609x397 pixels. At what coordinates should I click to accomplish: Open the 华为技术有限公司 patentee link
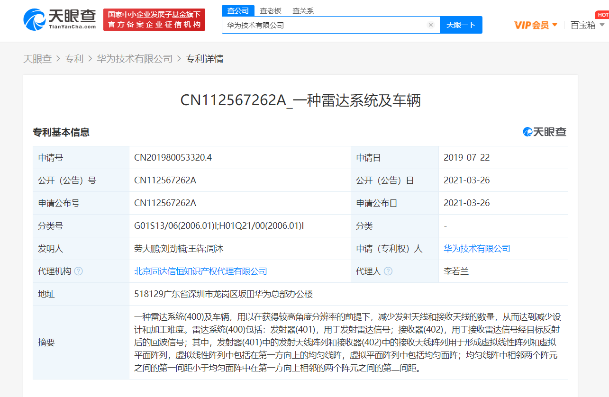[x=476, y=248]
